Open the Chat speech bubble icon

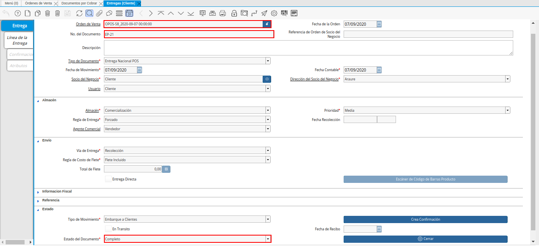(x=109, y=13)
